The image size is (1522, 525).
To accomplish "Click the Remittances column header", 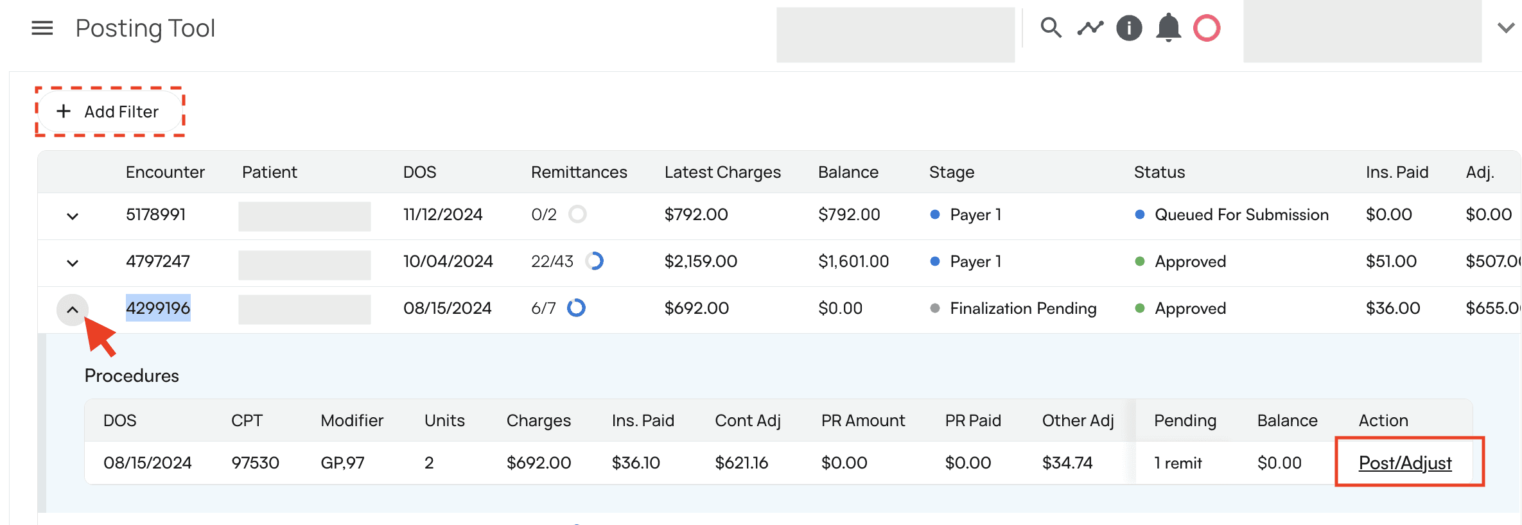I will [x=579, y=172].
